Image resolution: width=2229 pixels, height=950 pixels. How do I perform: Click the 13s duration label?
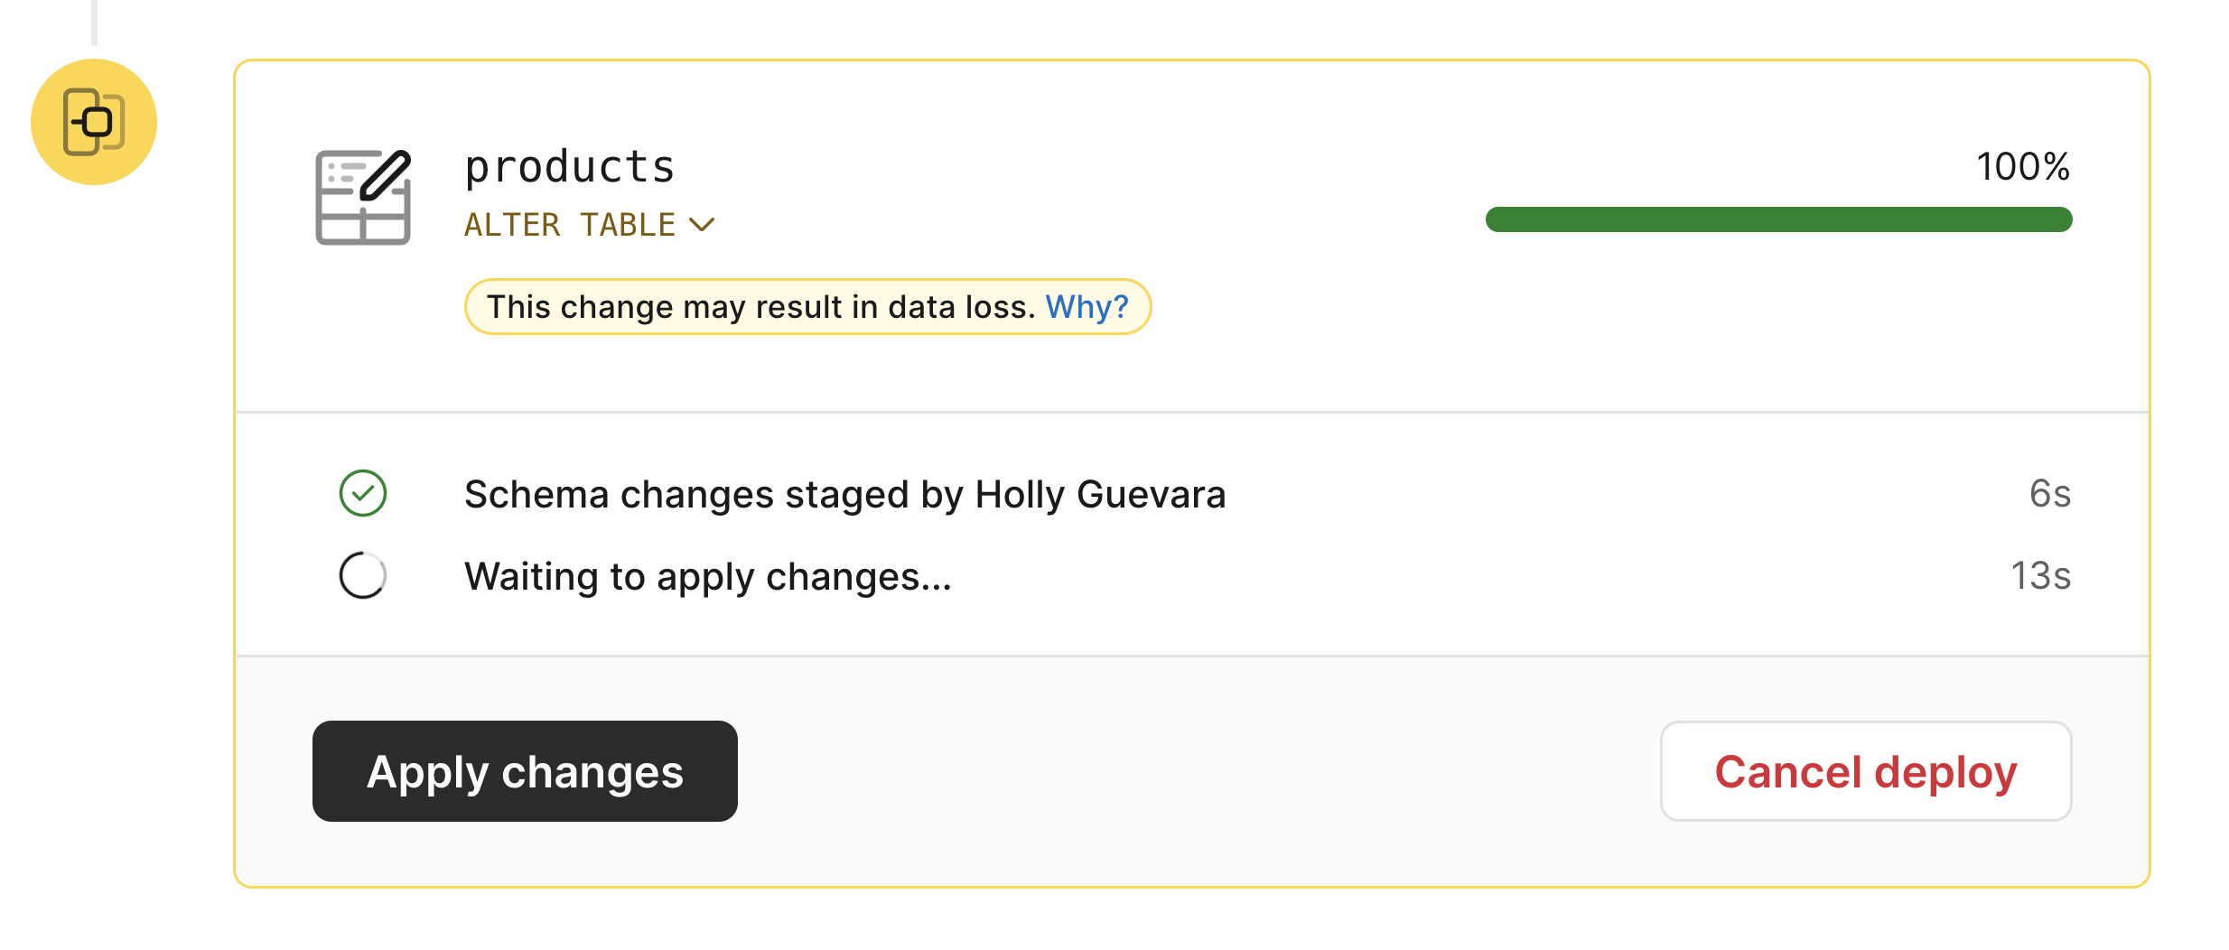pyautogui.click(x=2040, y=575)
